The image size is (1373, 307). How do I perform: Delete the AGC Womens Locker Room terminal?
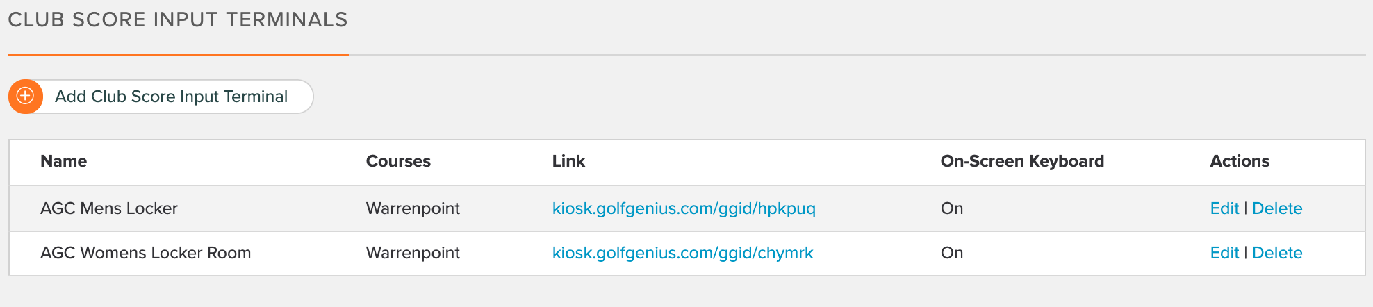tap(1277, 253)
